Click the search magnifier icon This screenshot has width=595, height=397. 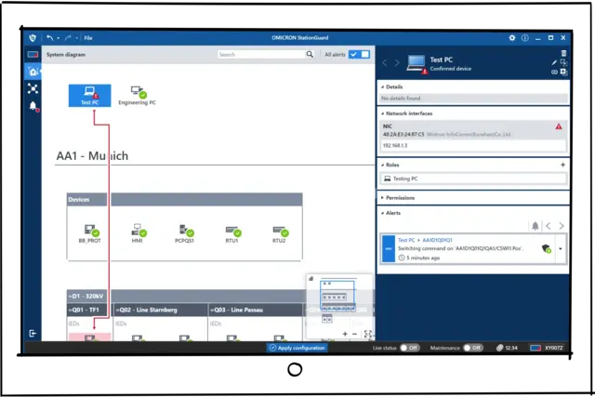coord(309,55)
